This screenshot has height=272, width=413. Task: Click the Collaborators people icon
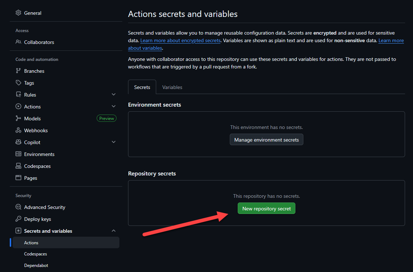click(18, 42)
